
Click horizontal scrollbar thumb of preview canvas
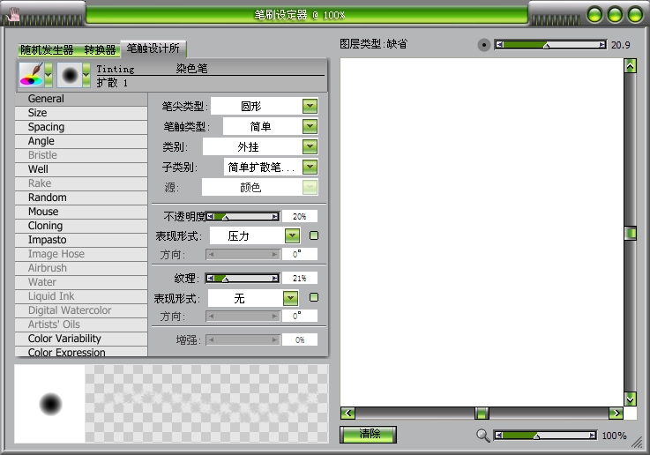pyautogui.click(x=482, y=414)
